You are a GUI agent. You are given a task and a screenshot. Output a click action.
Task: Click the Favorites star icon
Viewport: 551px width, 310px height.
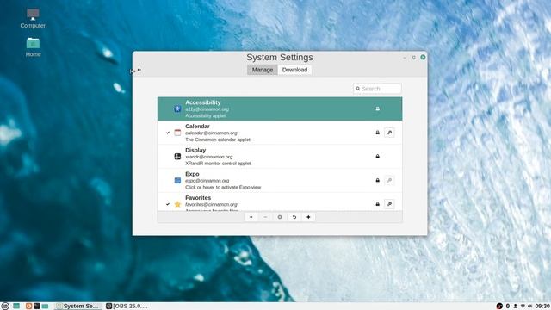(x=177, y=204)
